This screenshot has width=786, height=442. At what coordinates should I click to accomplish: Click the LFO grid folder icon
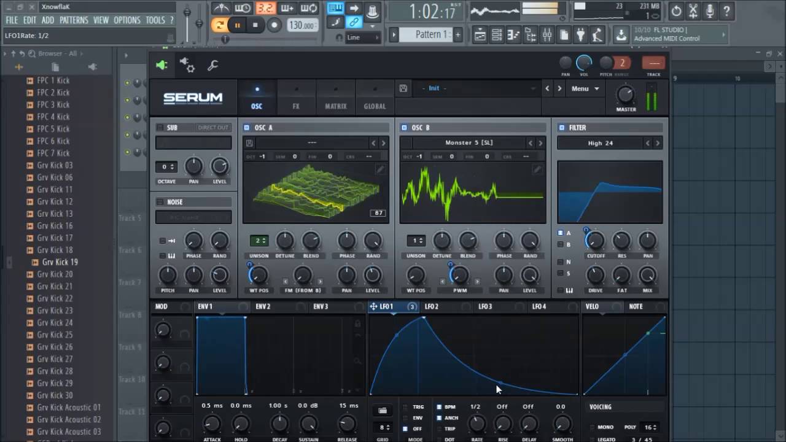tap(383, 410)
